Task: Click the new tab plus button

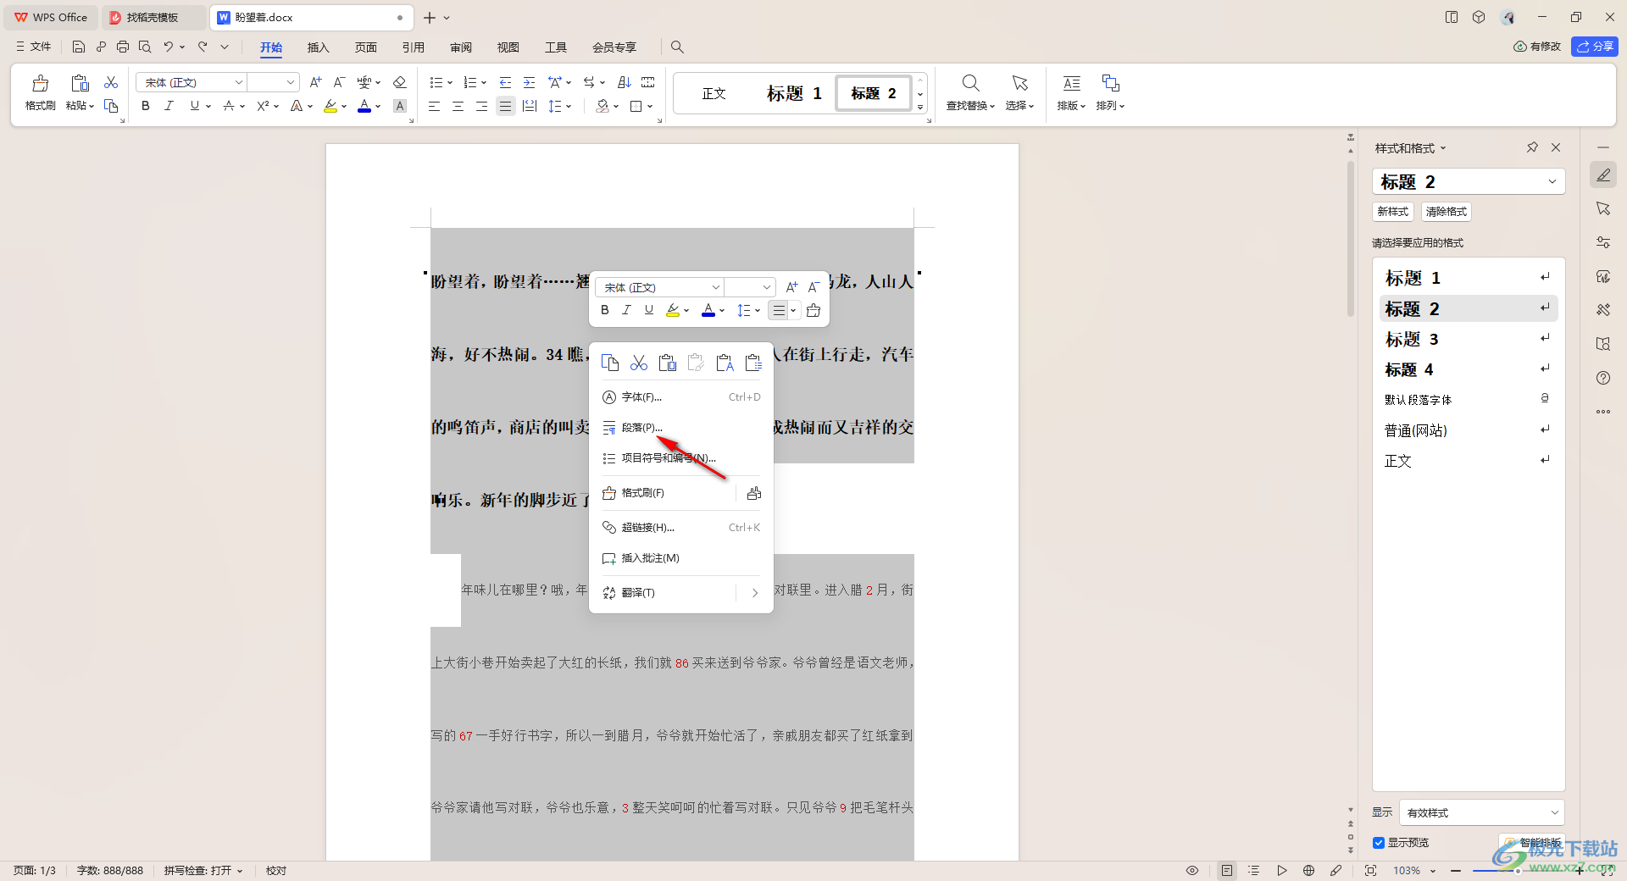Action: pyautogui.click(x=430, y=17)
